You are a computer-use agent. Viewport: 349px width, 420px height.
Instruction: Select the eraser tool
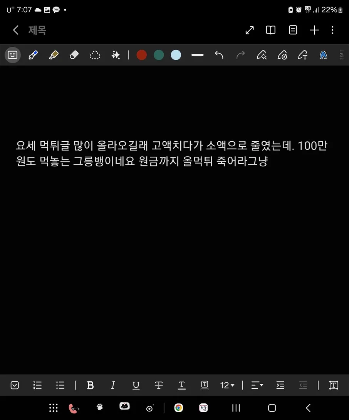[x=74, y=55]
